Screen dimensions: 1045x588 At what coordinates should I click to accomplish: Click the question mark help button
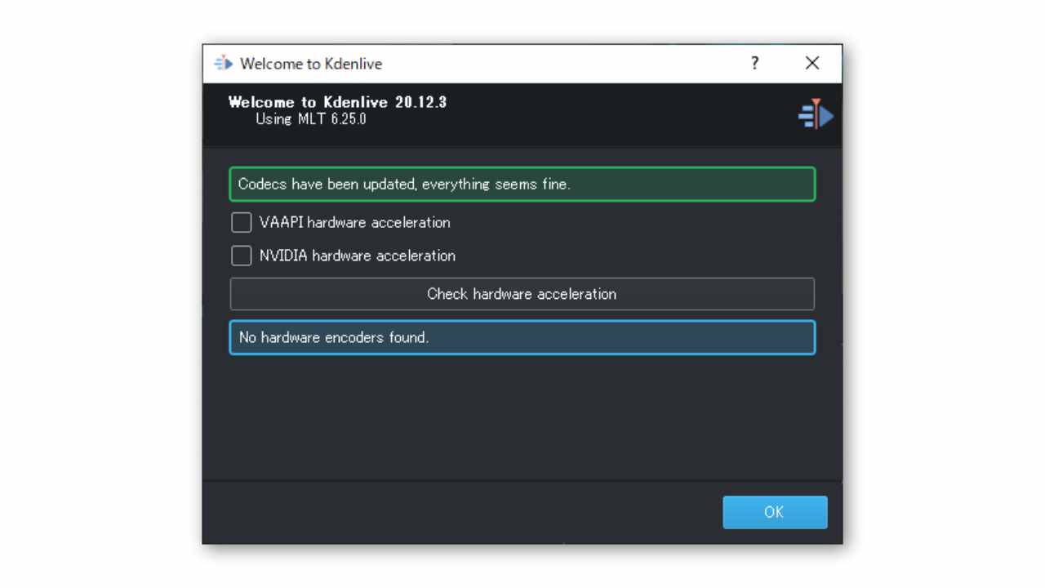point(754,64)
